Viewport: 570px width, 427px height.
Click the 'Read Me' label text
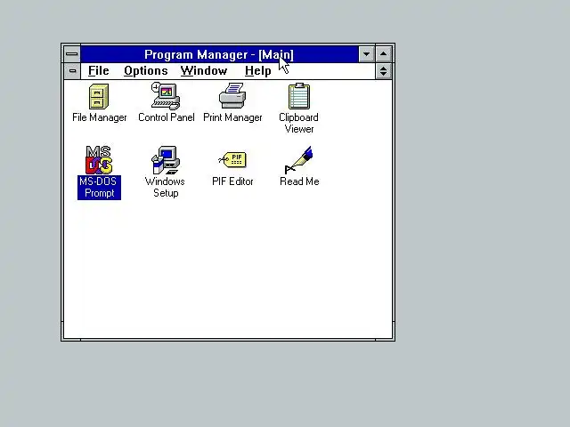pos(299,181)
